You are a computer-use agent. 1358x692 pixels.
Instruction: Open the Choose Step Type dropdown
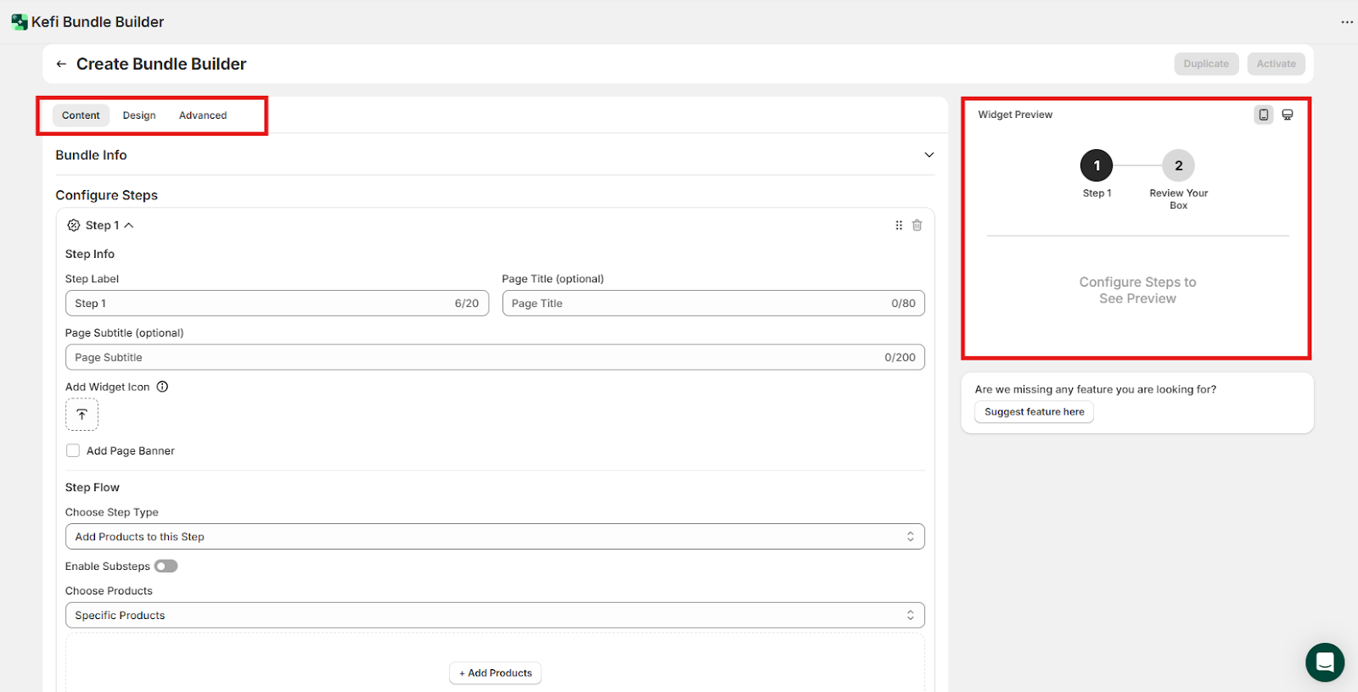(494, 537)
